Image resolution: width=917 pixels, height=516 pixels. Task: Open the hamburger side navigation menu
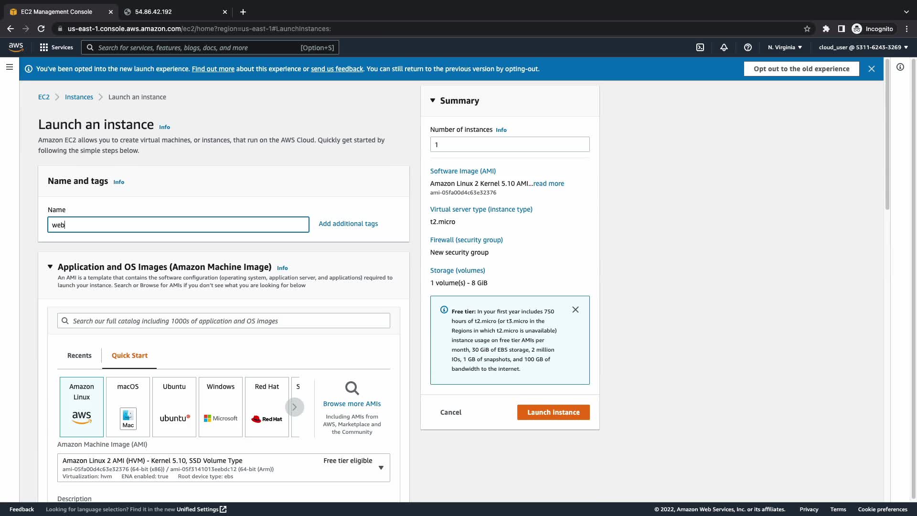(9, 67)
